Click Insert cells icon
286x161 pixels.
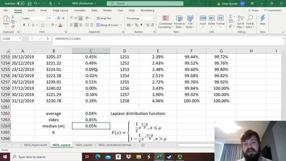coord(202,18)
